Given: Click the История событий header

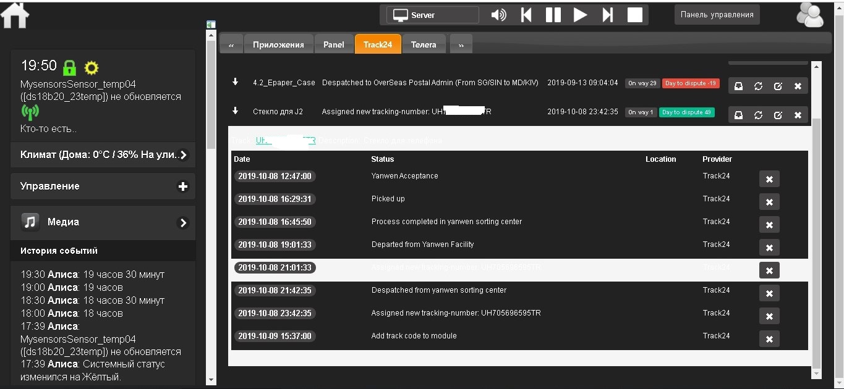Looking at the screenshot, I should 103,251.
